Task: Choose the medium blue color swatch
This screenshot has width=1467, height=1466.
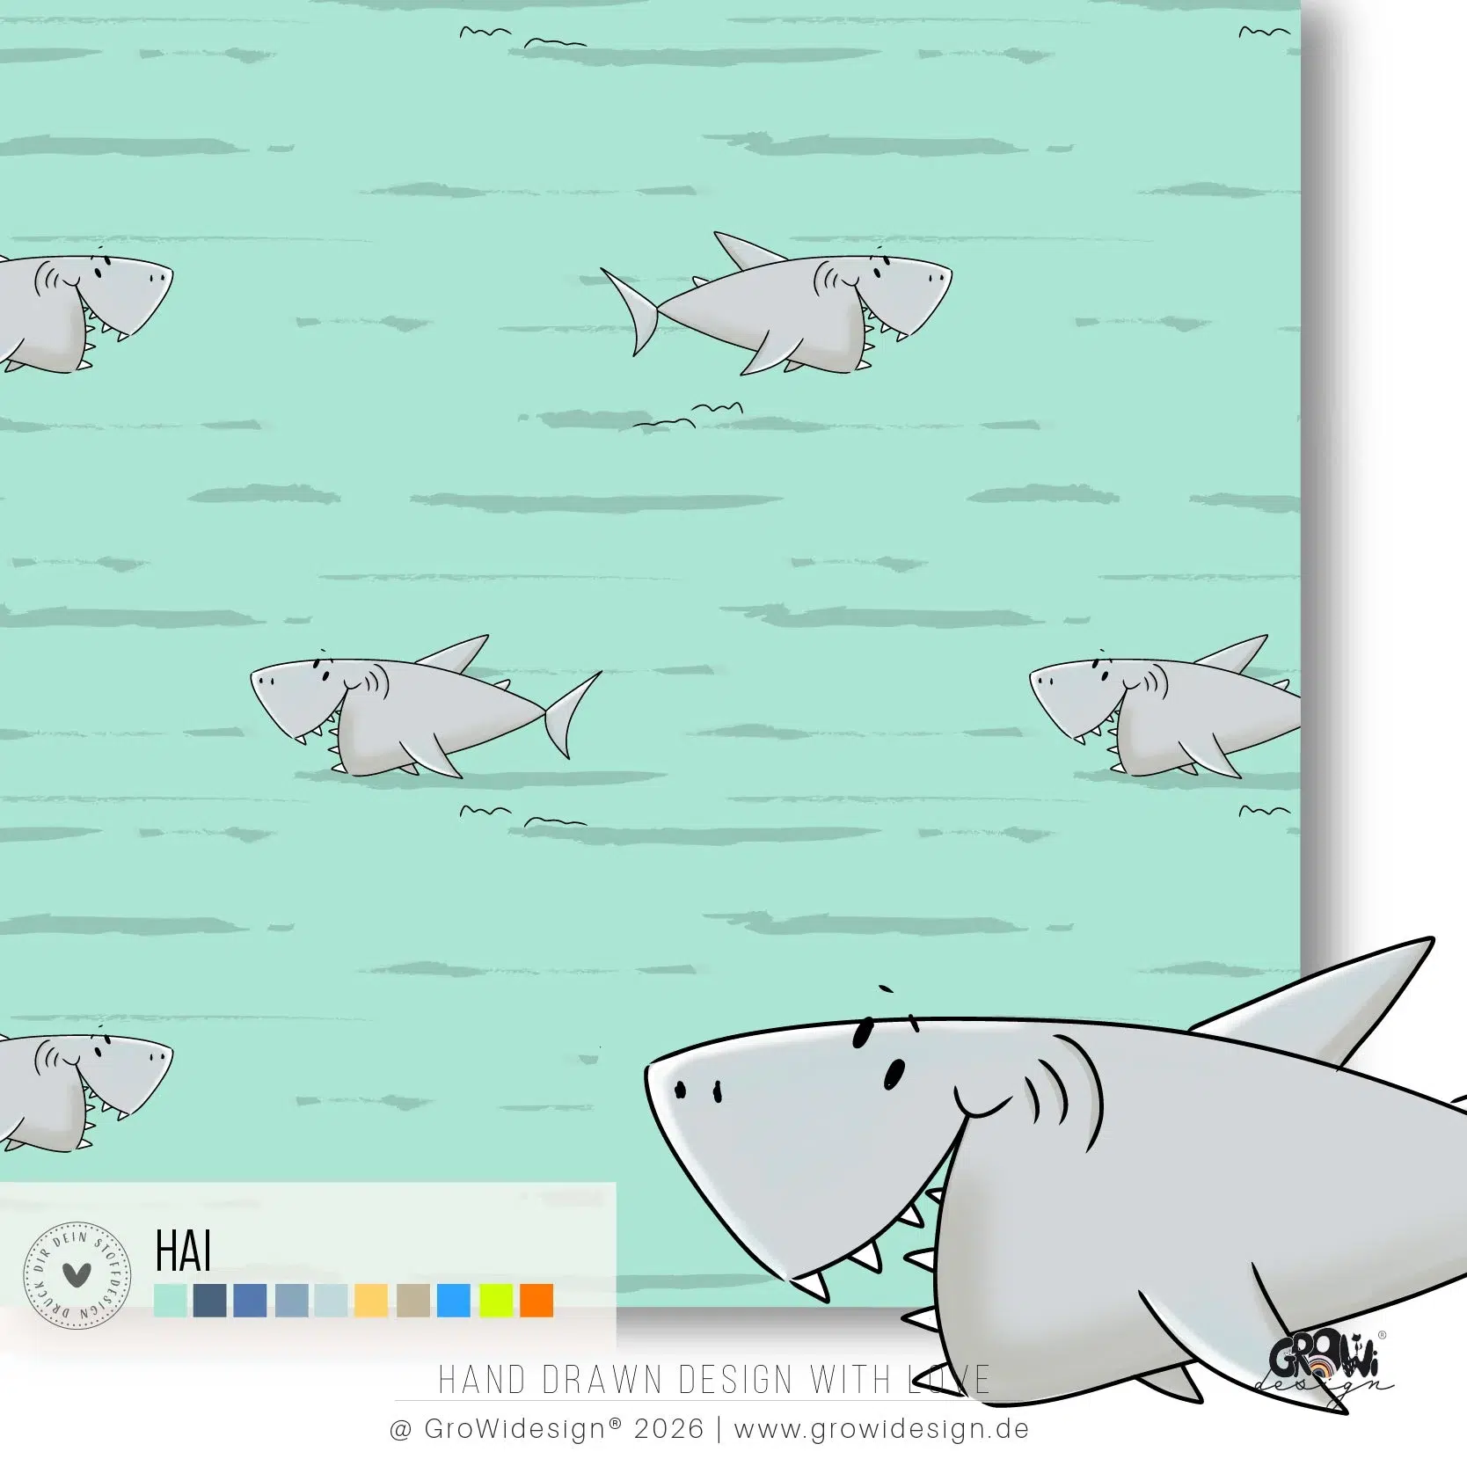Action: (250, 1301)
